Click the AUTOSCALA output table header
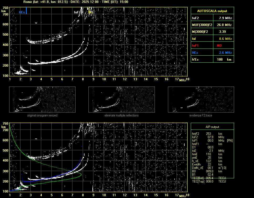This screenshot has height=198, width=254. click(212, 11)
